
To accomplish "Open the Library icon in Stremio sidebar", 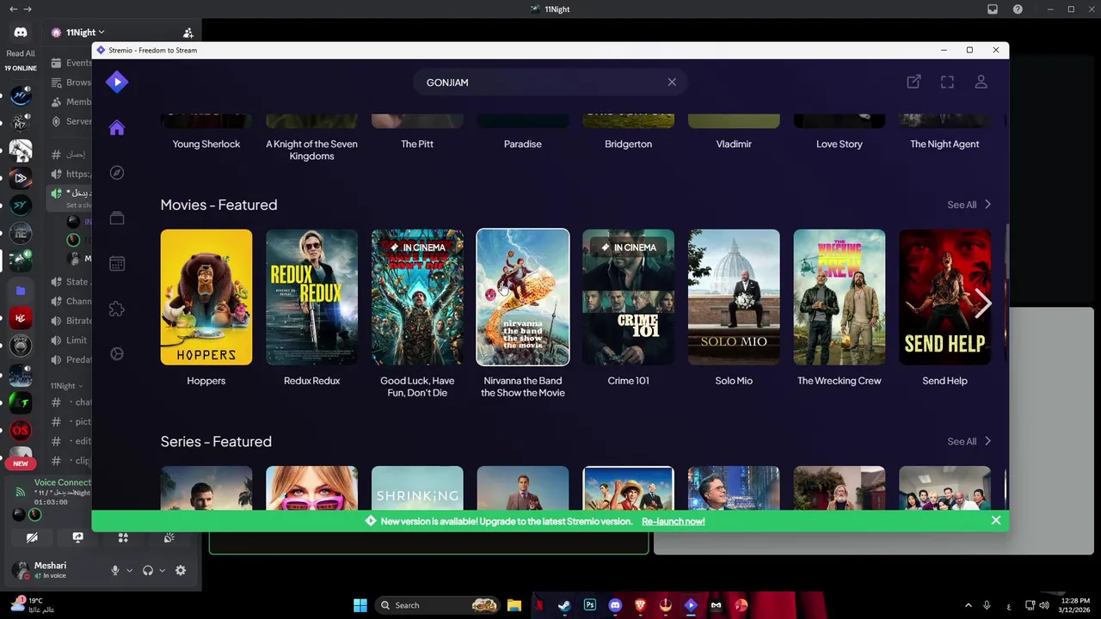I will pos(117,218).
